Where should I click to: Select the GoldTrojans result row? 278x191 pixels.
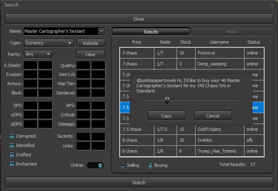point(192,129)
